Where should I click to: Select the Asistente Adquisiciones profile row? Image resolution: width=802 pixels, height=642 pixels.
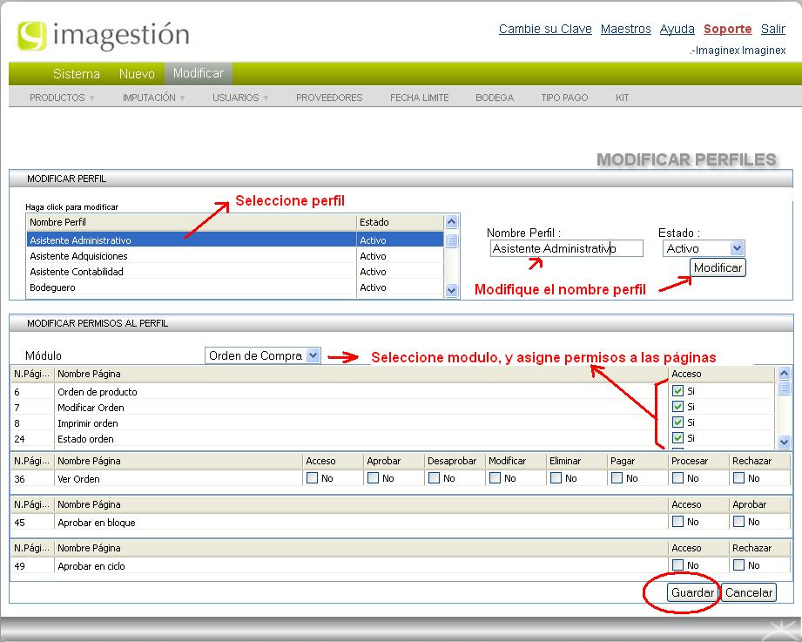coord(235,256)
